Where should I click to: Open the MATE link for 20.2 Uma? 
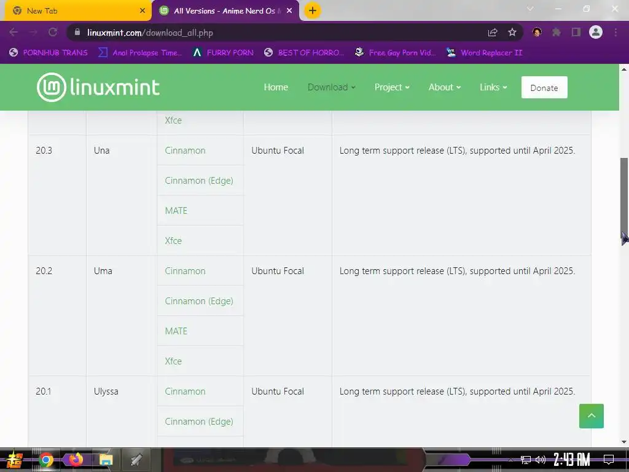[x=176, y=331]
